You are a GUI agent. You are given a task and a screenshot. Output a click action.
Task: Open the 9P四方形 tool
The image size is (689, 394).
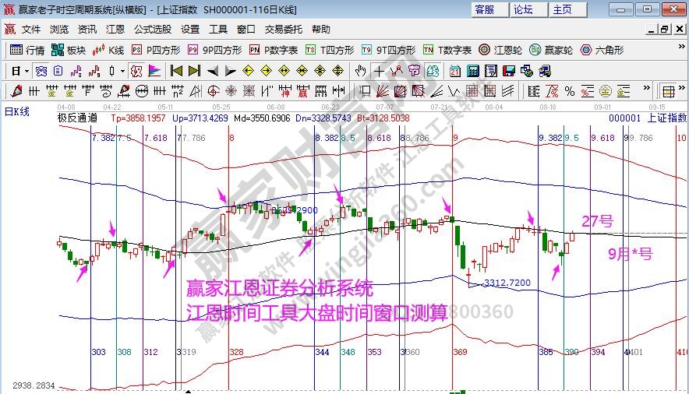click(214, 50)
